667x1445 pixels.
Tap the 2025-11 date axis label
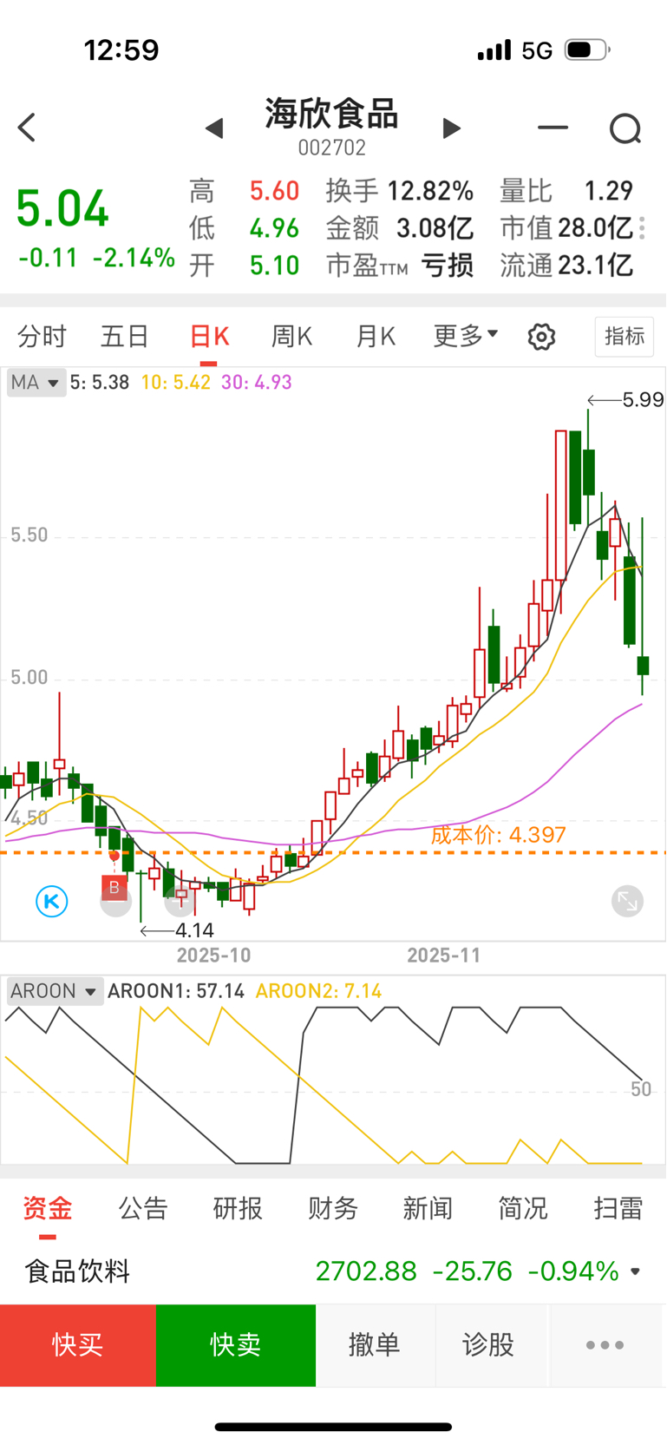click(x=443, y=956)
